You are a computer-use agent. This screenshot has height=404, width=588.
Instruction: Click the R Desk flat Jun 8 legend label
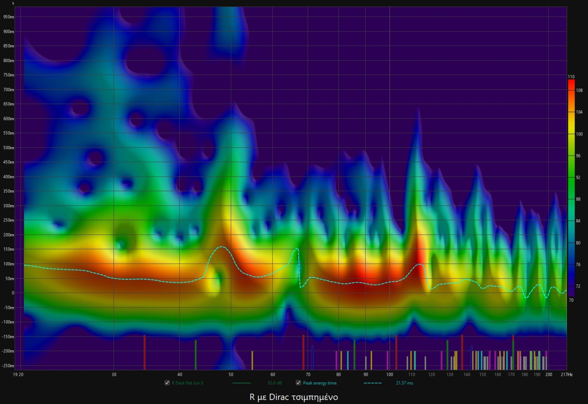(187, 383)
